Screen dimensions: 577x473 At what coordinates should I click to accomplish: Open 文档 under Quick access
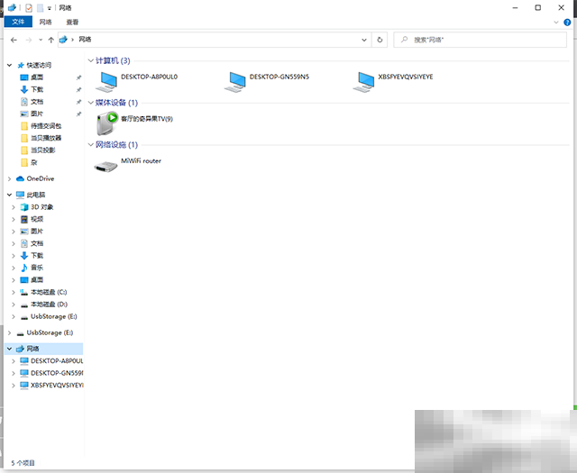tap(37, 102)
